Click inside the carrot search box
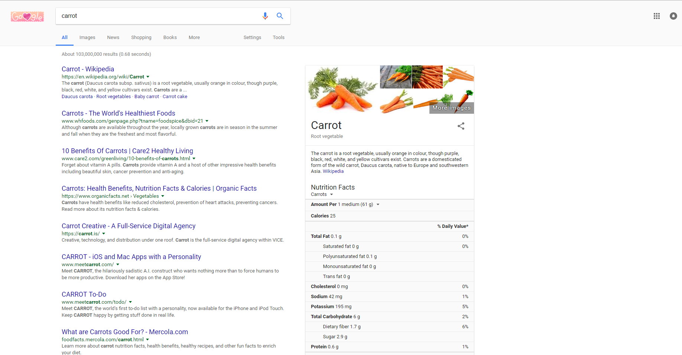Screen dimensions: 682x355 [x=156, y=16]
